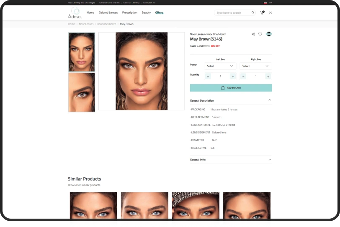
Task: Go to Home breadcrumb
Action: click(71, 24)
